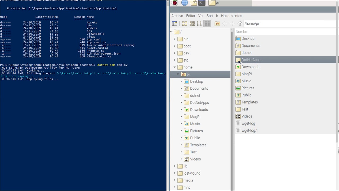Switch to thumbnail view
Screen dimensions: 339x191
tap(192, 23)
